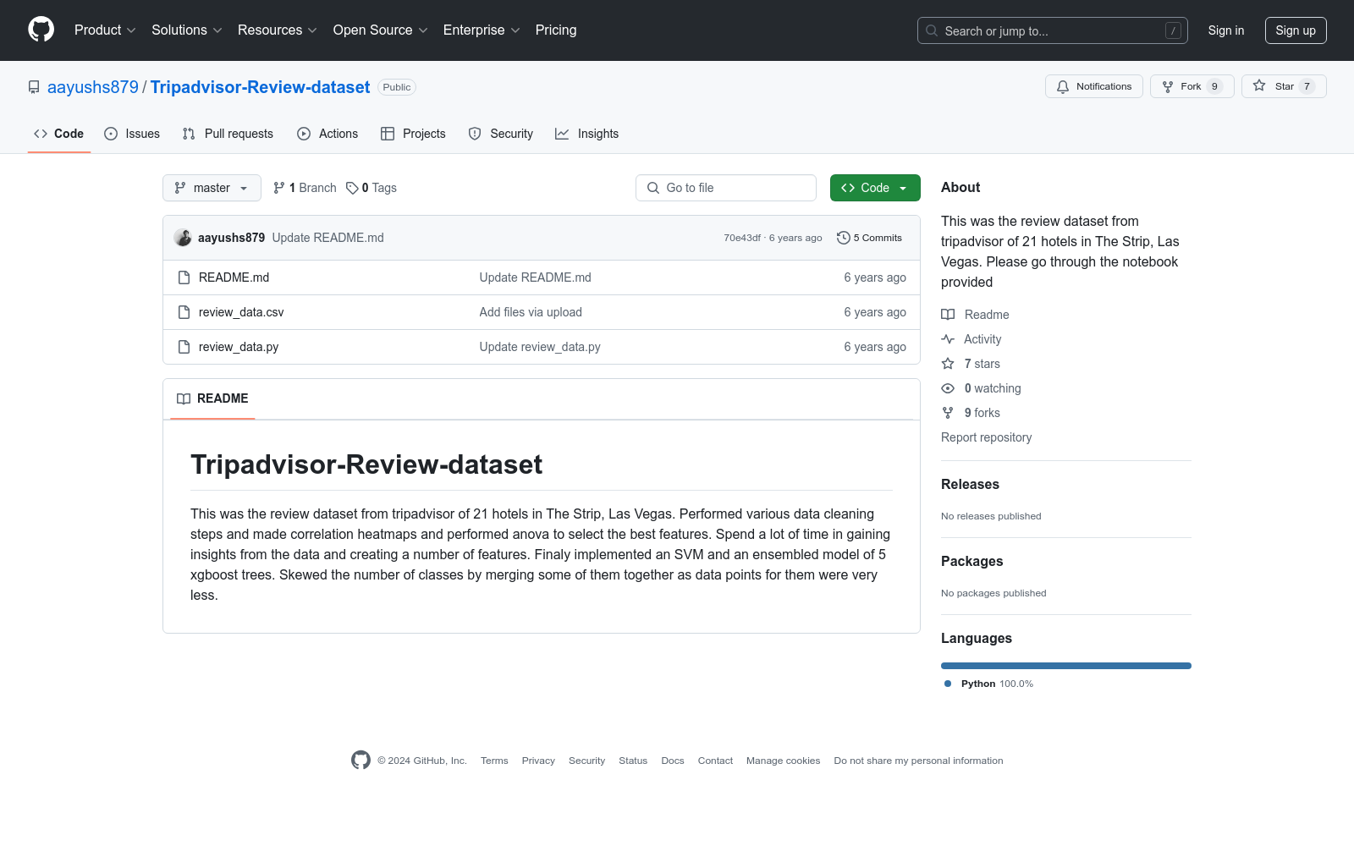The width and height of the screenshot is (1354, 846).
Task: Click the star icon in the Star button
Action: coord(1259,86)
